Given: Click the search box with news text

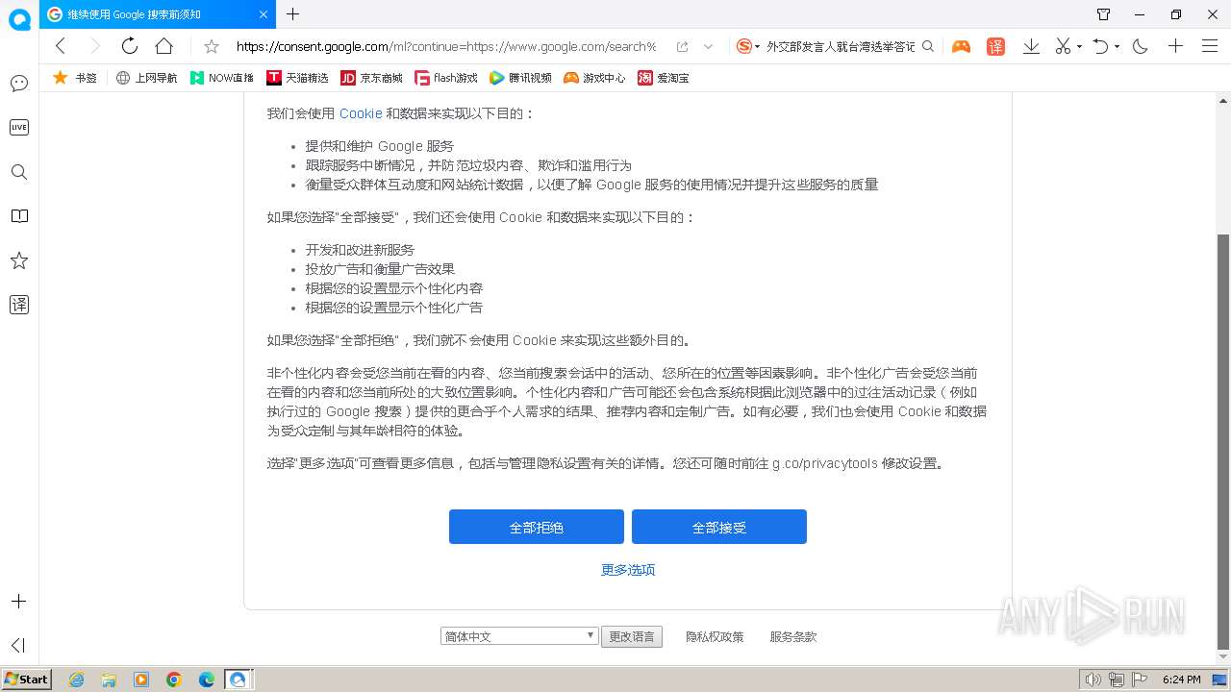Looking at the screenshot, I should point(841,46).
